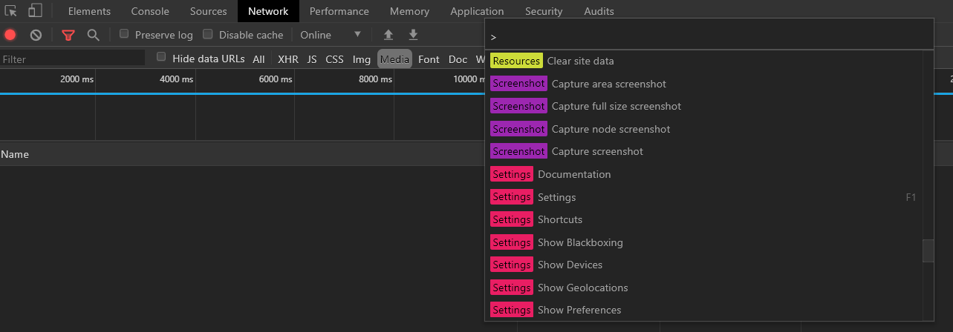953x332 pixels.
Task: Click the inspect element picker icon
Action: pyautogui.click(x=11, y=11)
